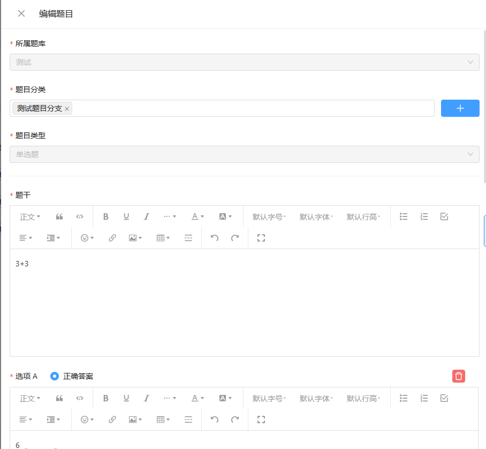Undo the last edit in 题干 editor
The width and height of the screenshot is (486, 449).
[215, 238]
